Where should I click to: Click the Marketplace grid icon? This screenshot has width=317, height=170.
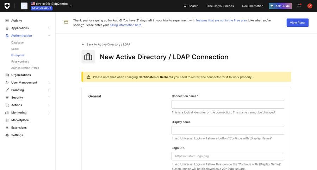7,120
